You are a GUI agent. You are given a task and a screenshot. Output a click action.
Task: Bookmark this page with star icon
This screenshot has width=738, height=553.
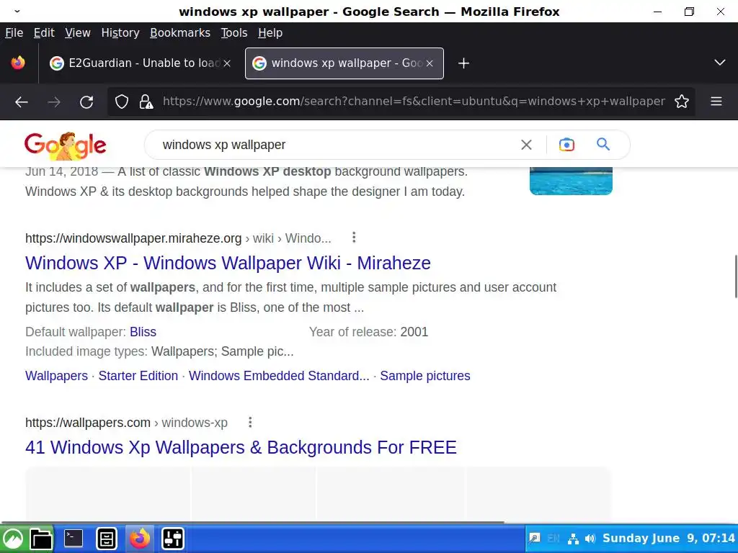coord(682,102)
